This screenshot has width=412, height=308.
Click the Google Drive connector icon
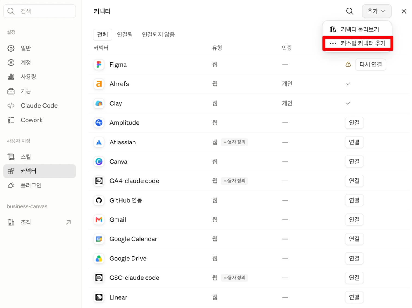[x=99, y=259]
